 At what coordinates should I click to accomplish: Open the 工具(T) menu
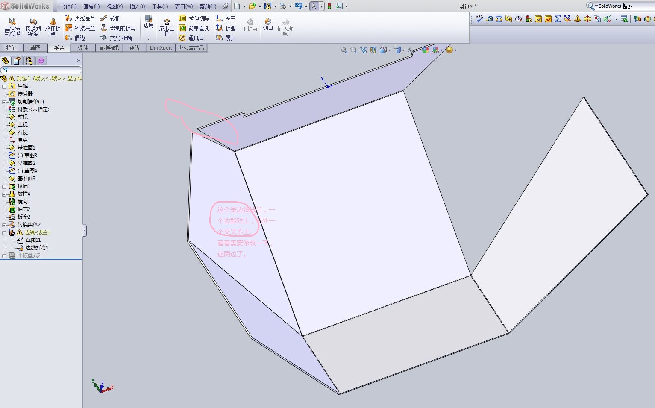click(160, 6)
